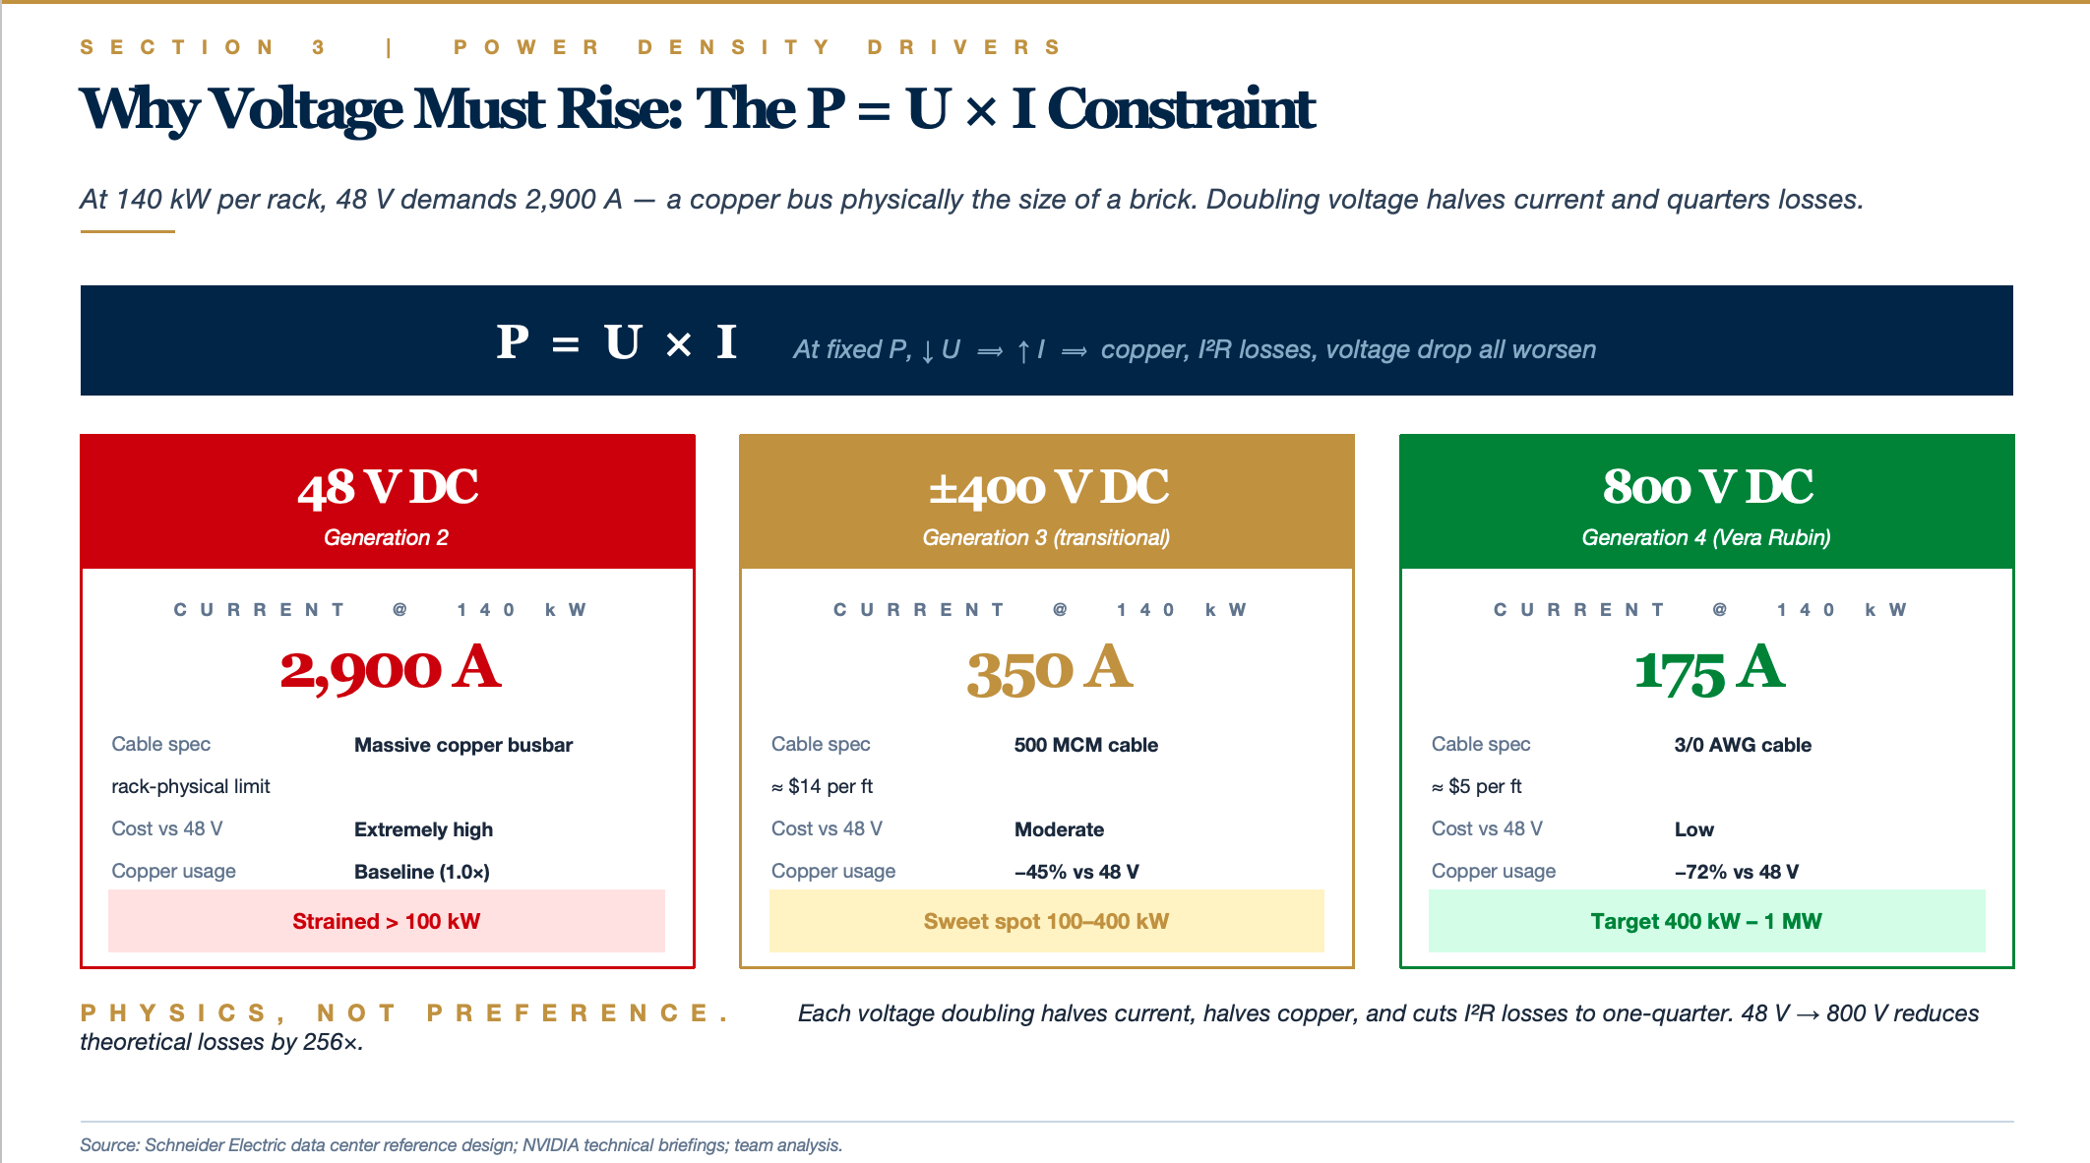Select the 2,900 A current value
Screen dimensions: 2090x1163
click(x=390, y=669)
